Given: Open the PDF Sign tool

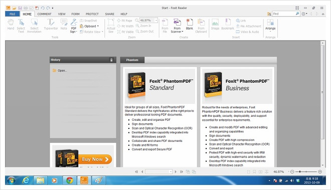Looking at the screenshot, I should [73, 26].
